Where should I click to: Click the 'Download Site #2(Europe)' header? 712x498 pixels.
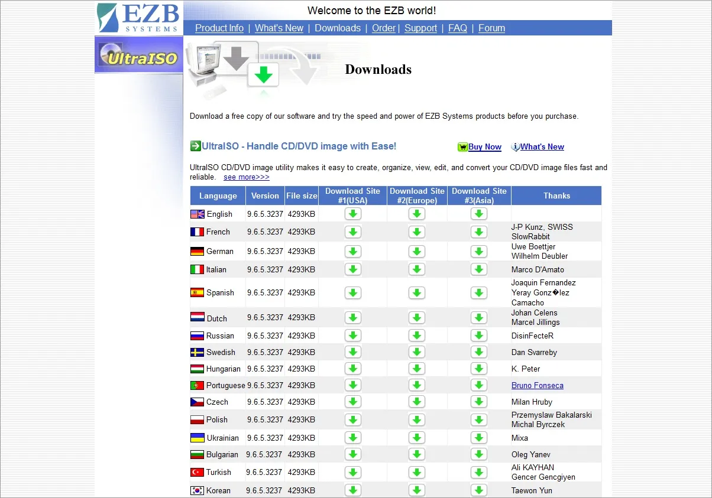pyautogui.click(x=417, y=196)
